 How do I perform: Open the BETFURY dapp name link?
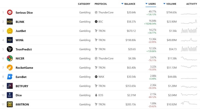pyautogui.click(x=22, y=86)
